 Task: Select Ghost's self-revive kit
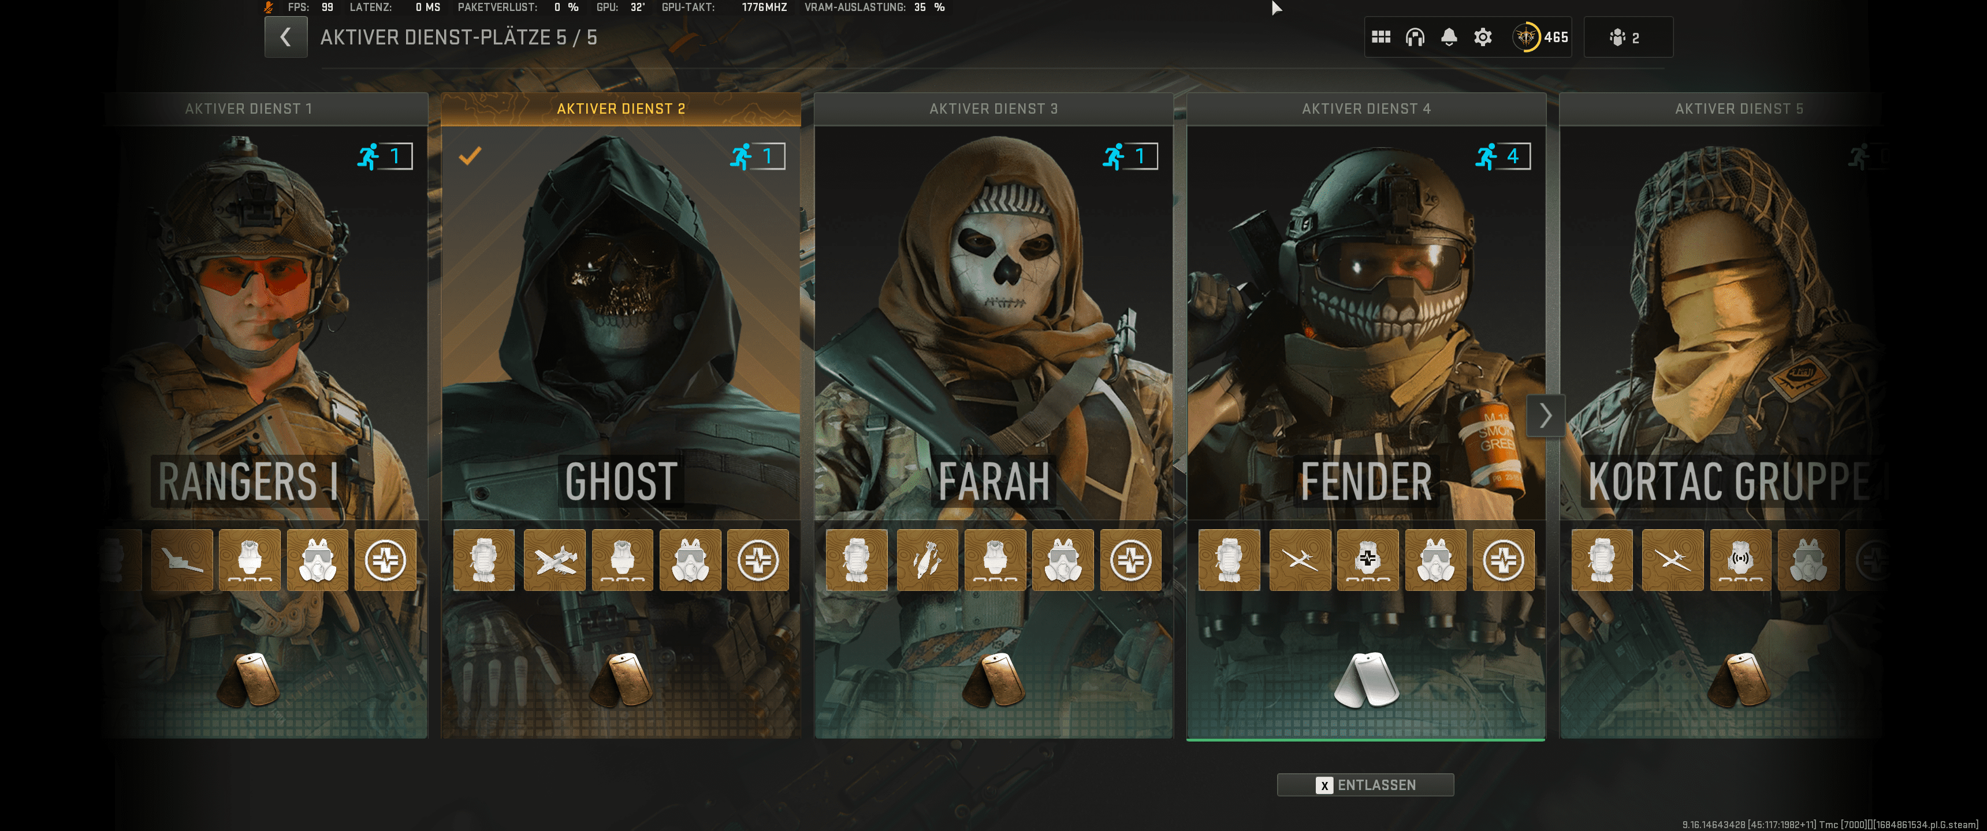point(758,560)
